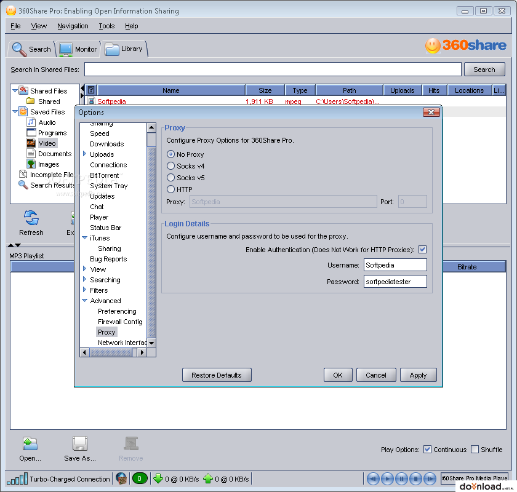Select Firewall Config in options tree
517x492 pixels.
click(x=120, y=322)
